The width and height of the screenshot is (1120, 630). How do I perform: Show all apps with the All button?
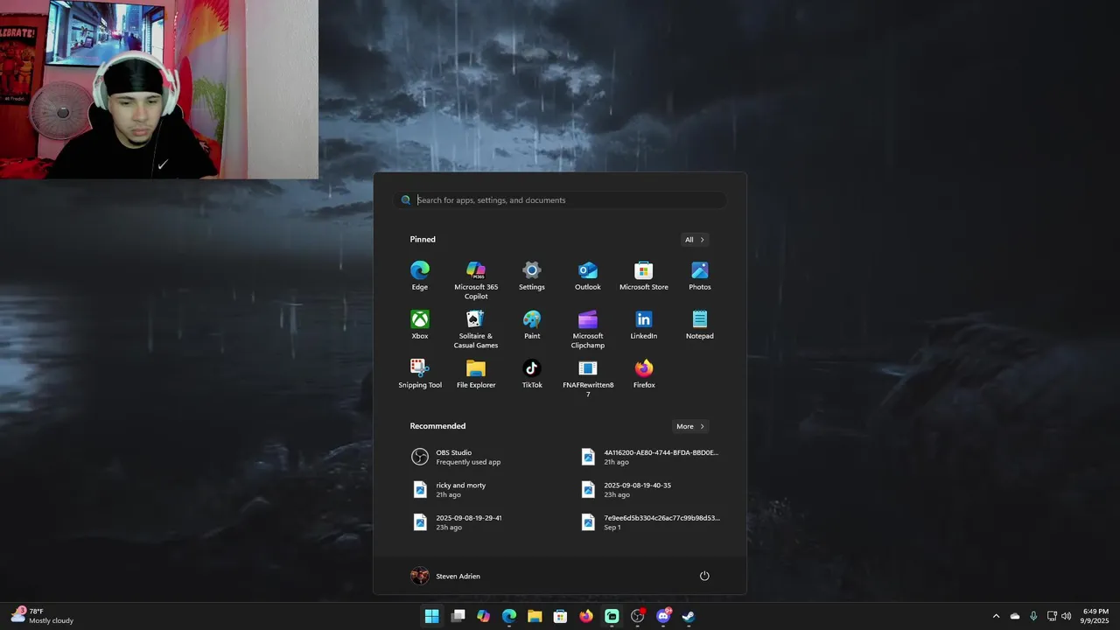(695, 240)
